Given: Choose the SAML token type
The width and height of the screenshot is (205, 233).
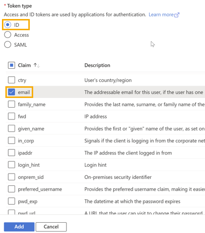Looking at the screenshot, I should click(8, 45).
